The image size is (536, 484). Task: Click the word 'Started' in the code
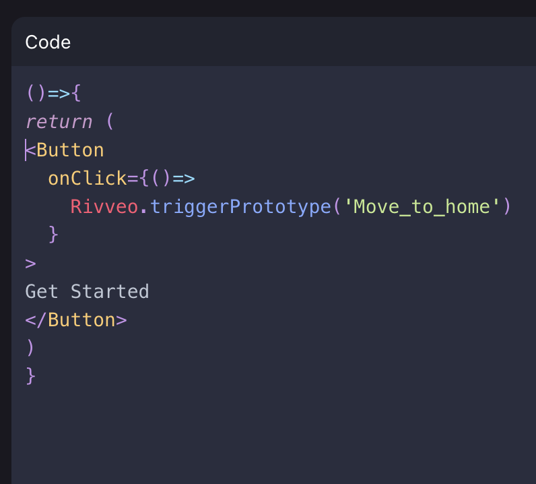pos(110,291)
